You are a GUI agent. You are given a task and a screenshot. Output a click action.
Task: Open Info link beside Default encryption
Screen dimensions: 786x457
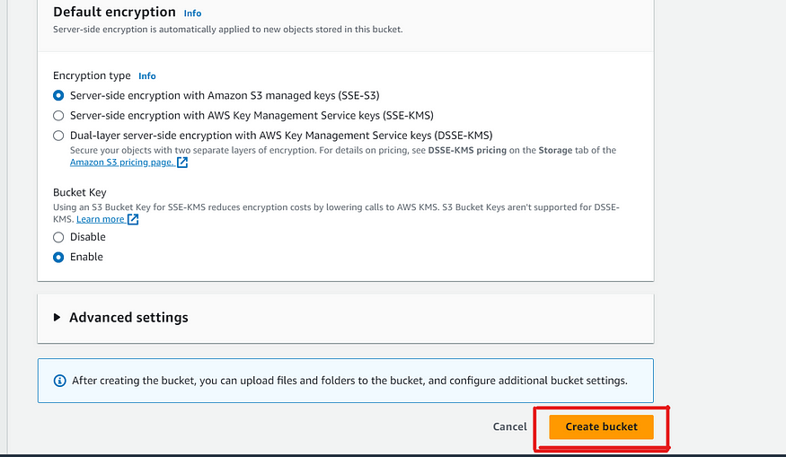pos(192,13)
